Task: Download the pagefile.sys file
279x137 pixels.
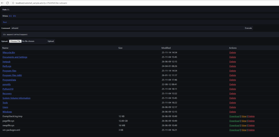Action: click(234, 121)
